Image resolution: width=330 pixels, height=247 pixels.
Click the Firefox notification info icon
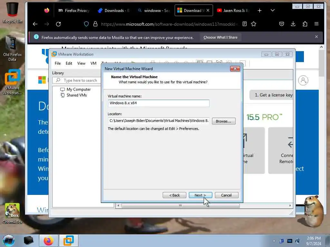(x=36, y=37)
